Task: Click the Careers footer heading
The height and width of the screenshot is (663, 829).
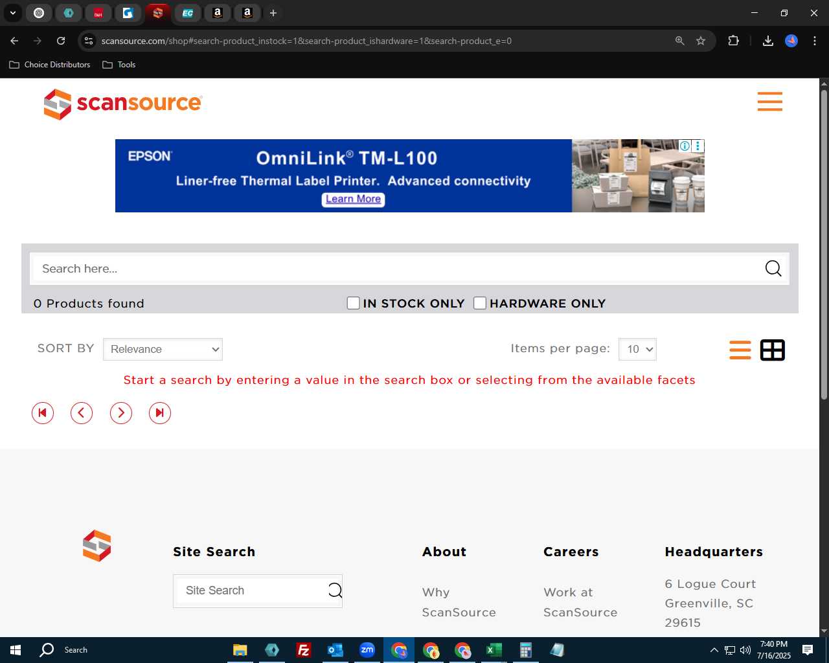Action: 571,552
